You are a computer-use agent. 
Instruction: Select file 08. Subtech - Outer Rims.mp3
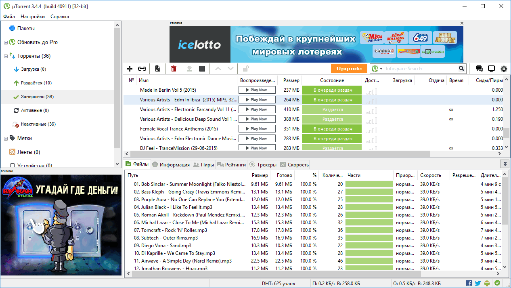[x=166, y=238]
